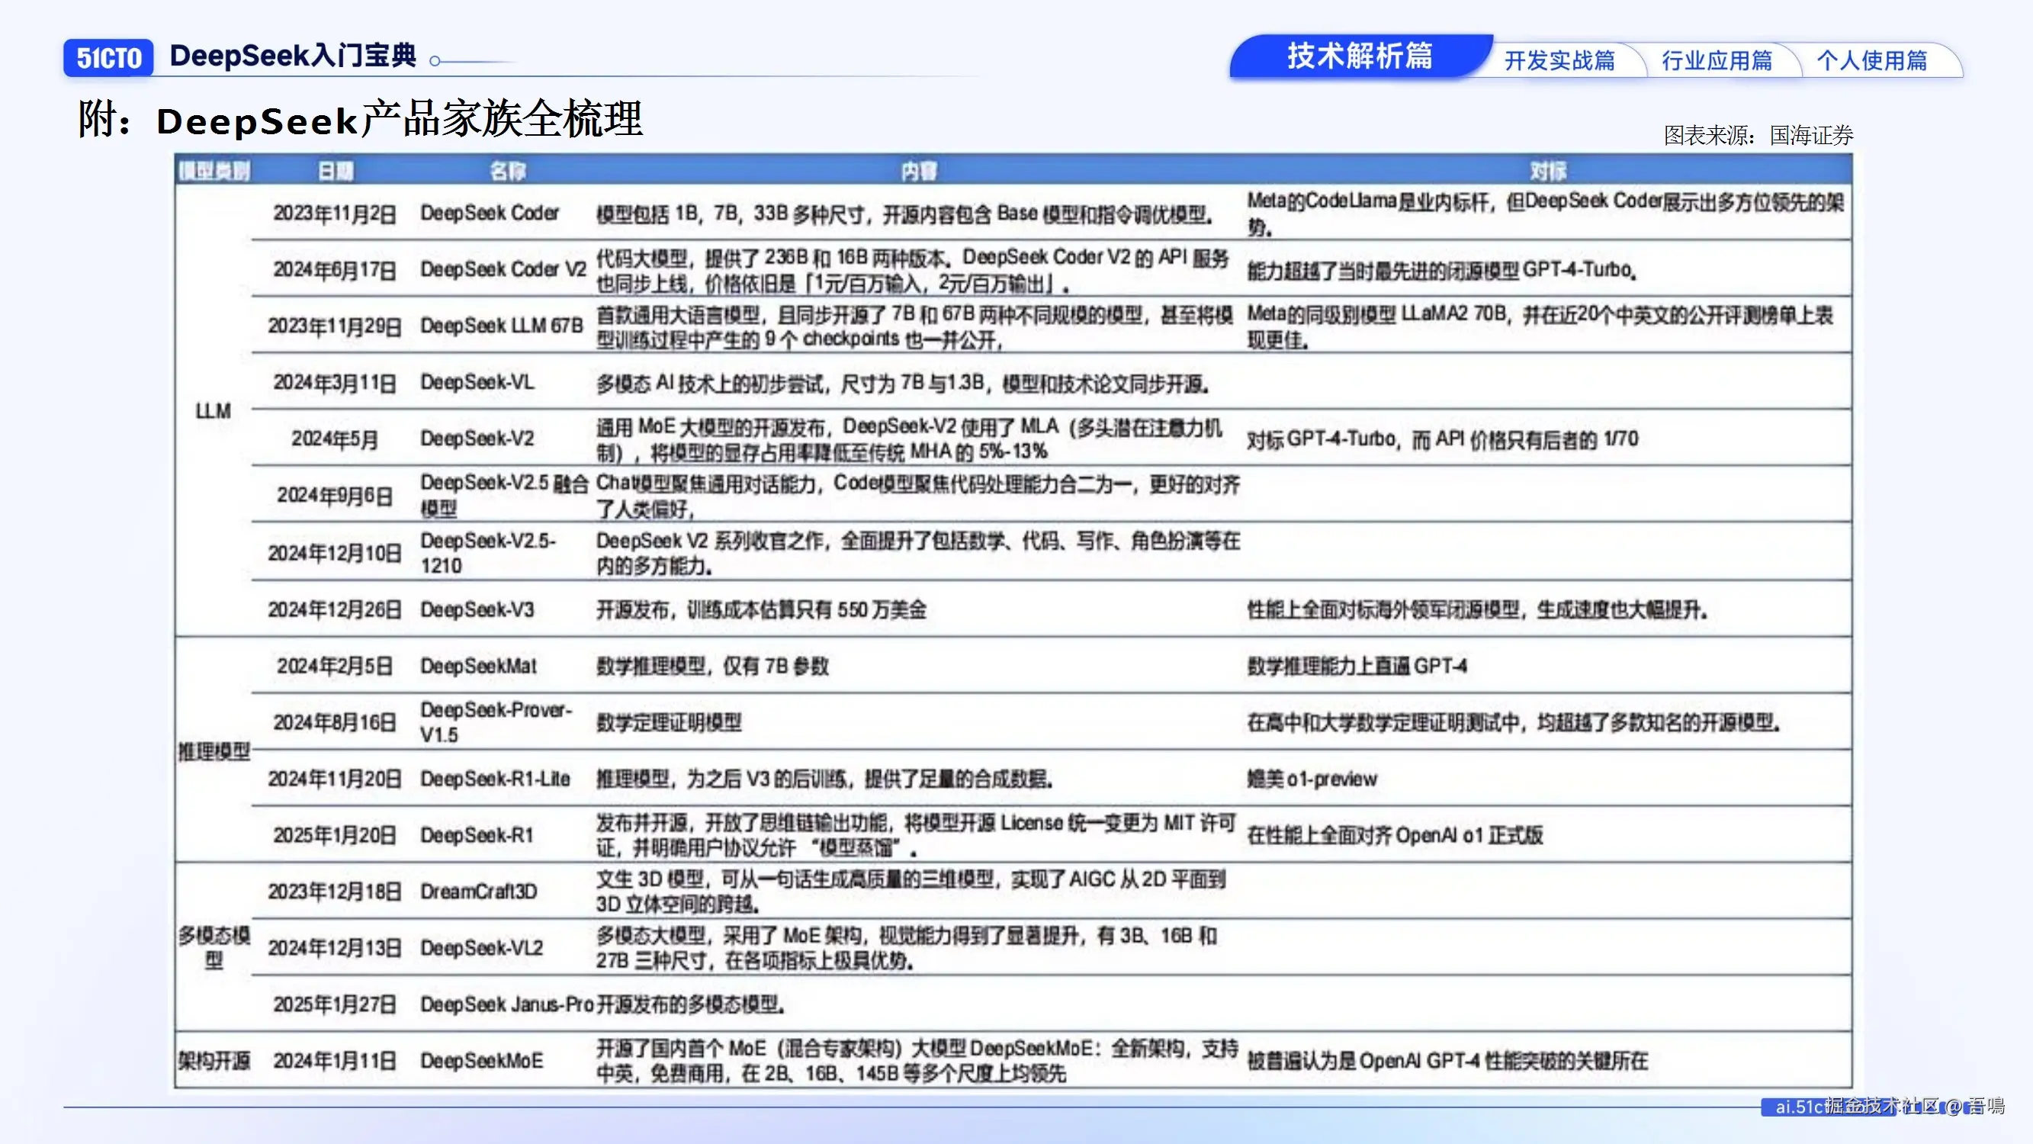
Task: Go to the 个人使用篇 tab
Action: click(x=1871, y=61)
